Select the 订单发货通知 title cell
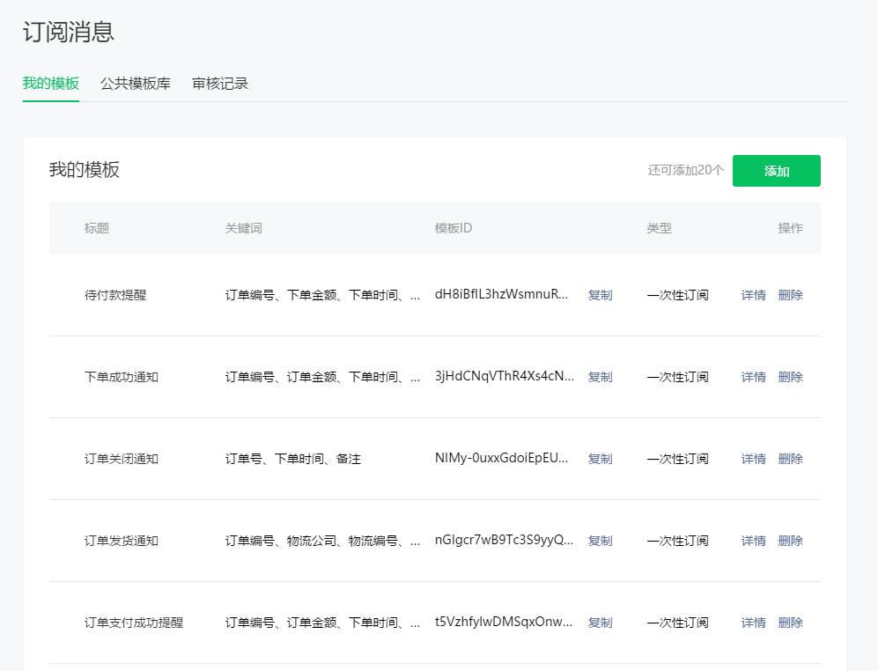This screenshot has height=671, width=878. click(x=122, y=541)
